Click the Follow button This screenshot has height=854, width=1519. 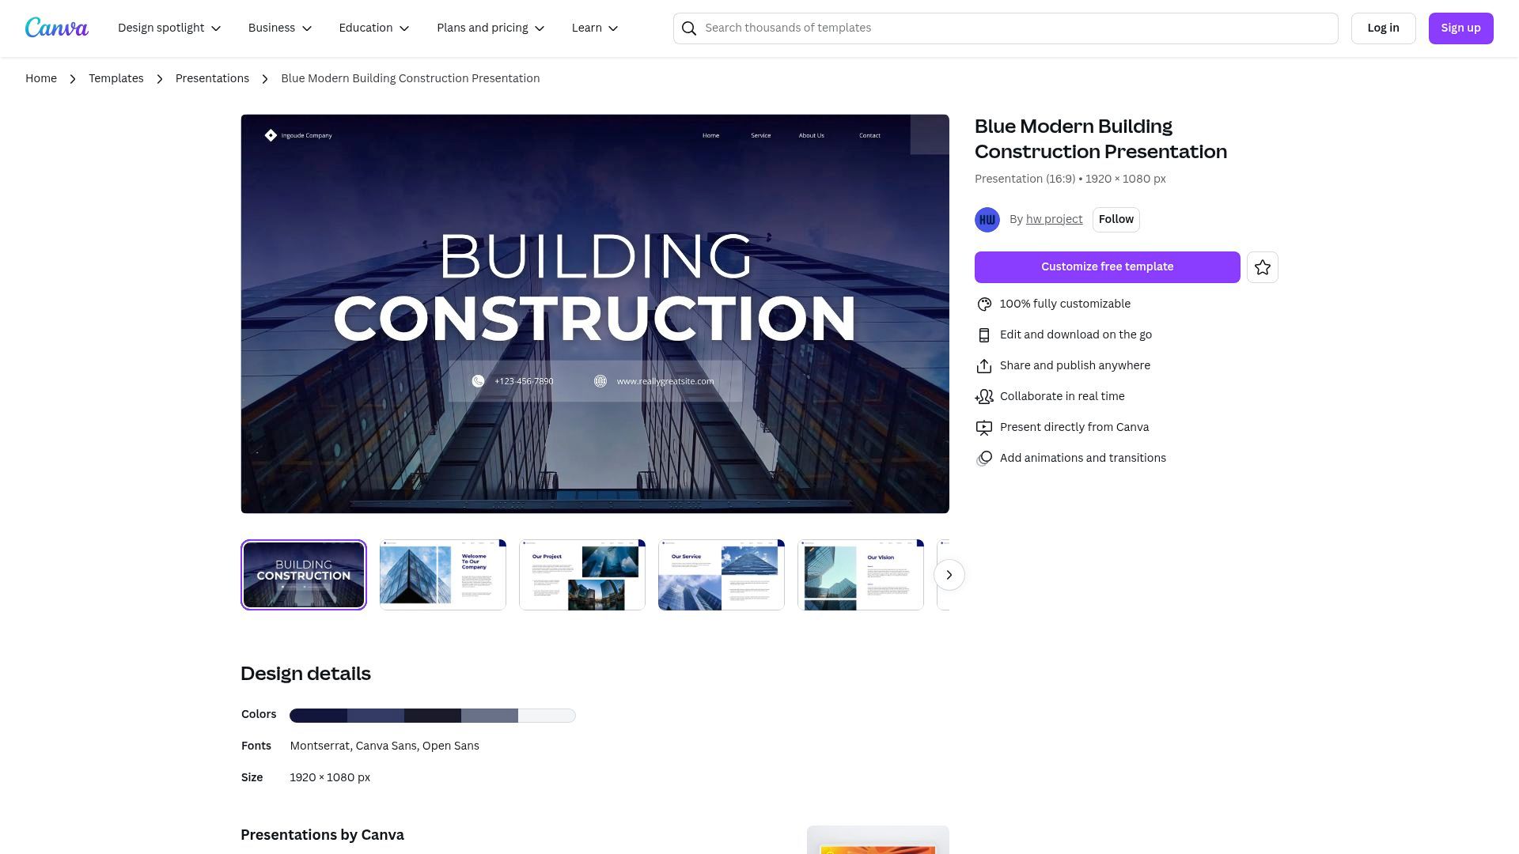[x=1116, y=219]
